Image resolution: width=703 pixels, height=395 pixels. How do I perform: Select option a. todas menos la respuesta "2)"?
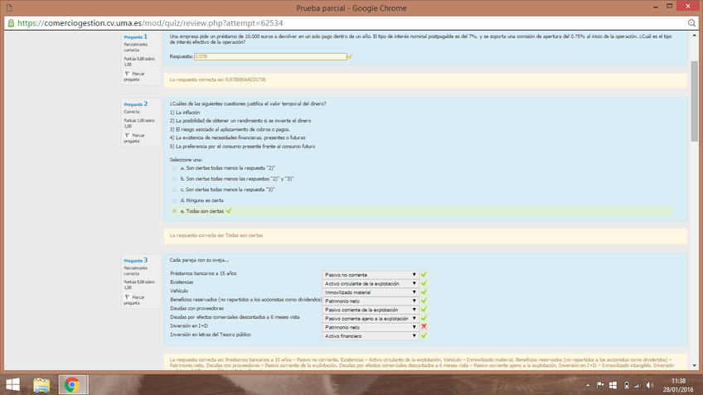pos(174,168)
